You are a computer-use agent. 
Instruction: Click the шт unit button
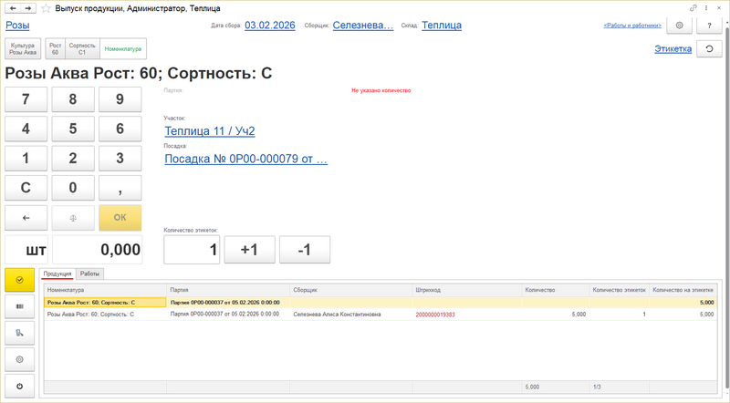[27, 250]
